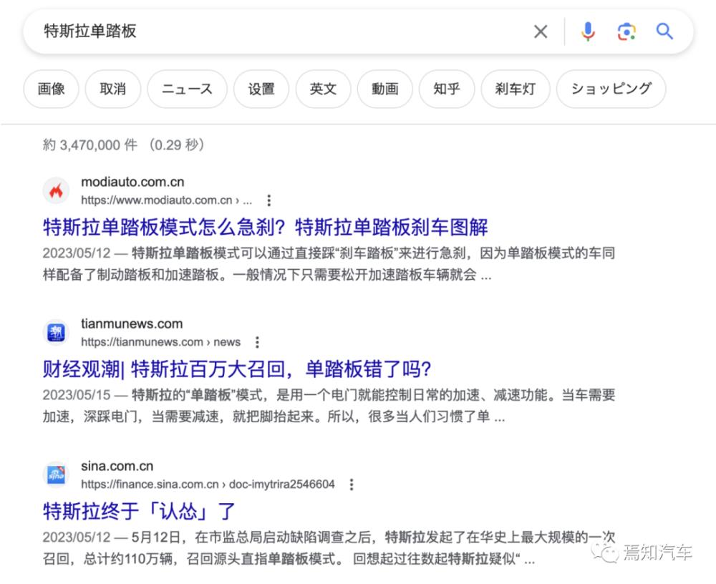716x584 pixels.
Task: Open the result 特斯拉单踏板模式怎么急刹
Action: 266,228
